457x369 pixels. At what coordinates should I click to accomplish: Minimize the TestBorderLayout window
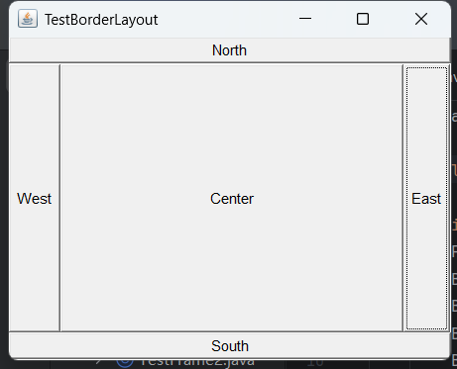[x=305, y=19]
